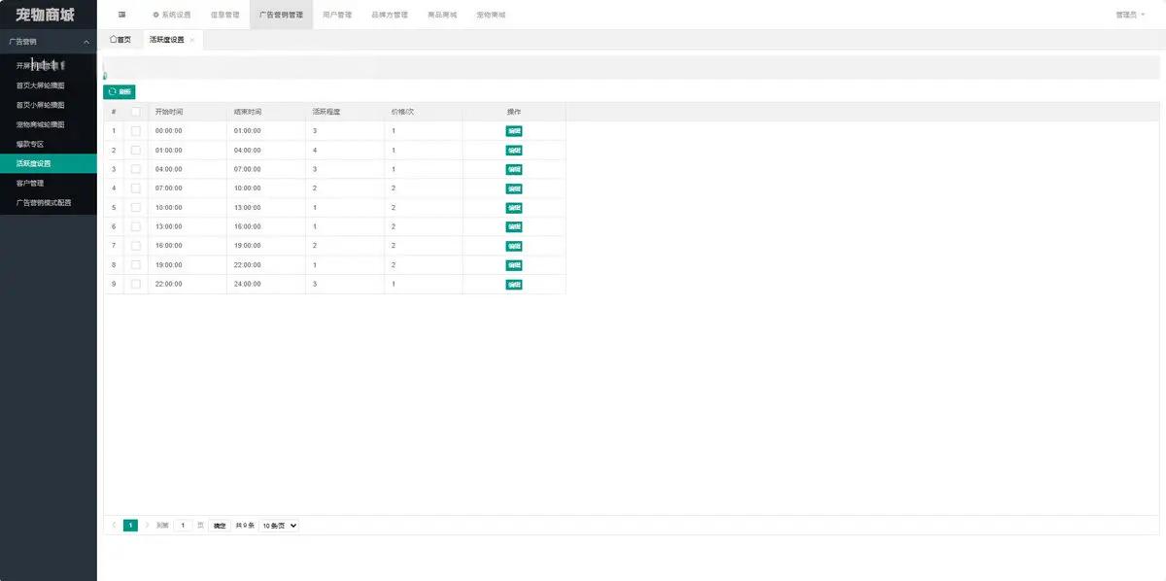Click edit button for row 9 (22:00:00)
The image size is (1166, 581).
[514, 285]
